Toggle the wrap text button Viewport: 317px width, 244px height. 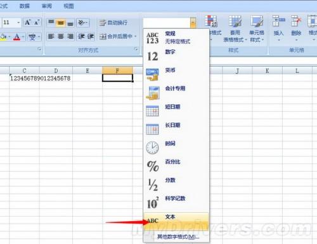(113, 23)
